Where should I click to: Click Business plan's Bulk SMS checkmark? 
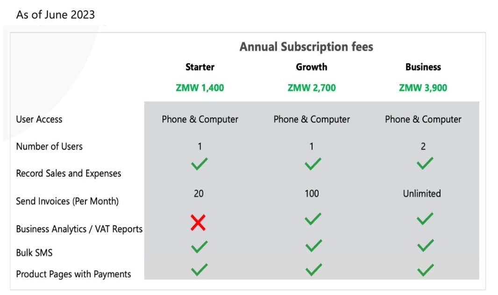[426, 246]
